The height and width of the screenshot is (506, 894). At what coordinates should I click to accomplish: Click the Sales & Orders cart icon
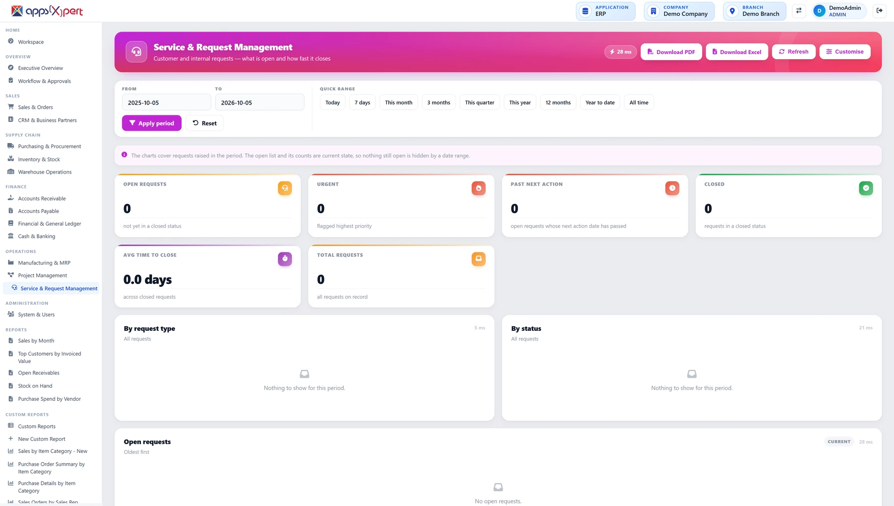11,107
